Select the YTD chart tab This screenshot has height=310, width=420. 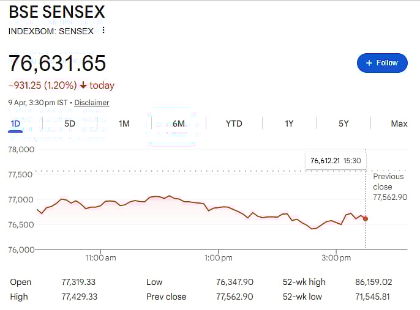tap(234, 124)
